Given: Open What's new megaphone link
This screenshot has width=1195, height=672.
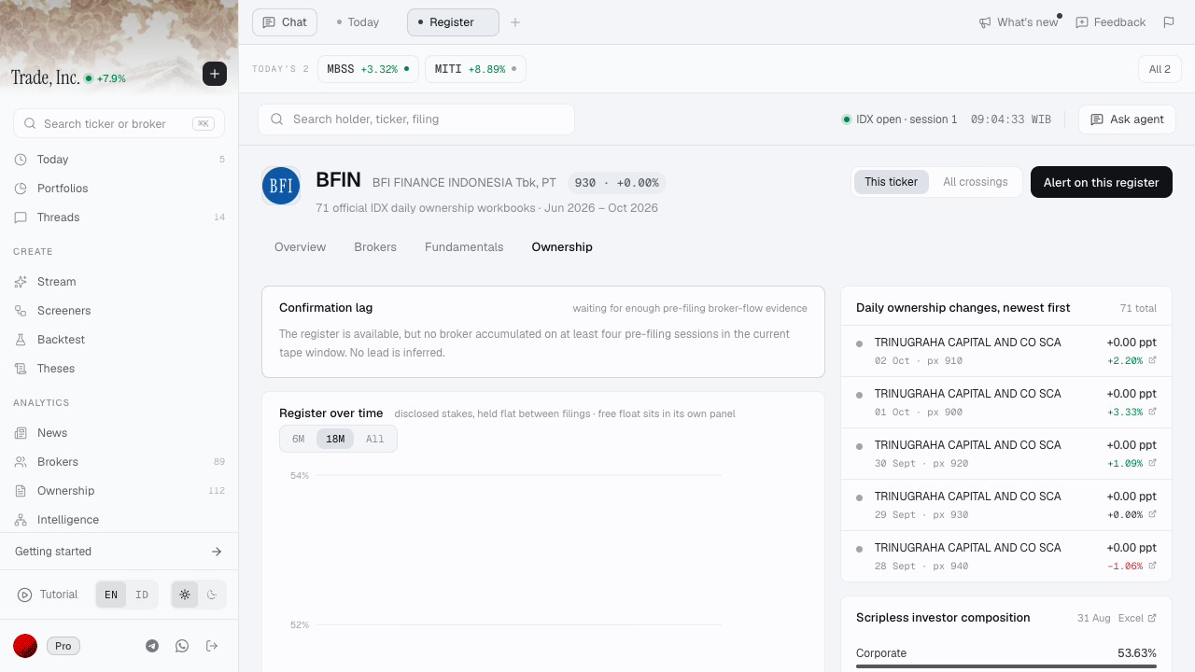Looking at the screenshot, I should pos(1019,22).
